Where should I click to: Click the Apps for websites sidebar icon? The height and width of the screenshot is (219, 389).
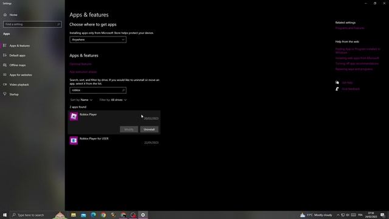point(5,75)
